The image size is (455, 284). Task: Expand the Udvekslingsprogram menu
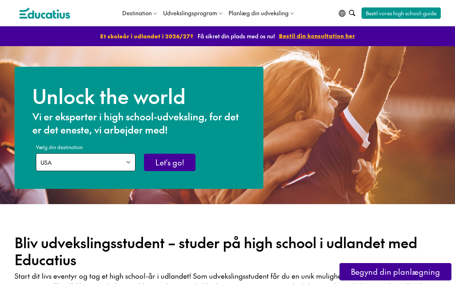click(193, 13)
